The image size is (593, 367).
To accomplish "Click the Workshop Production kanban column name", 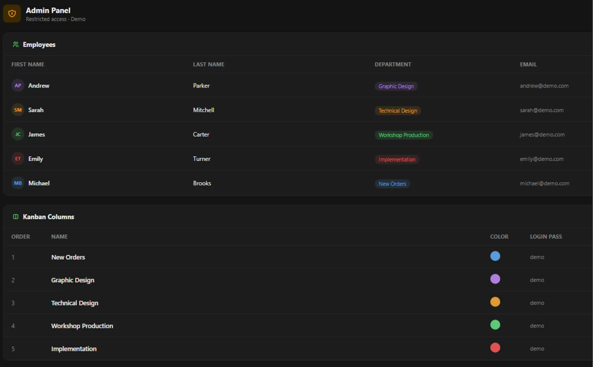I will 82,326.
